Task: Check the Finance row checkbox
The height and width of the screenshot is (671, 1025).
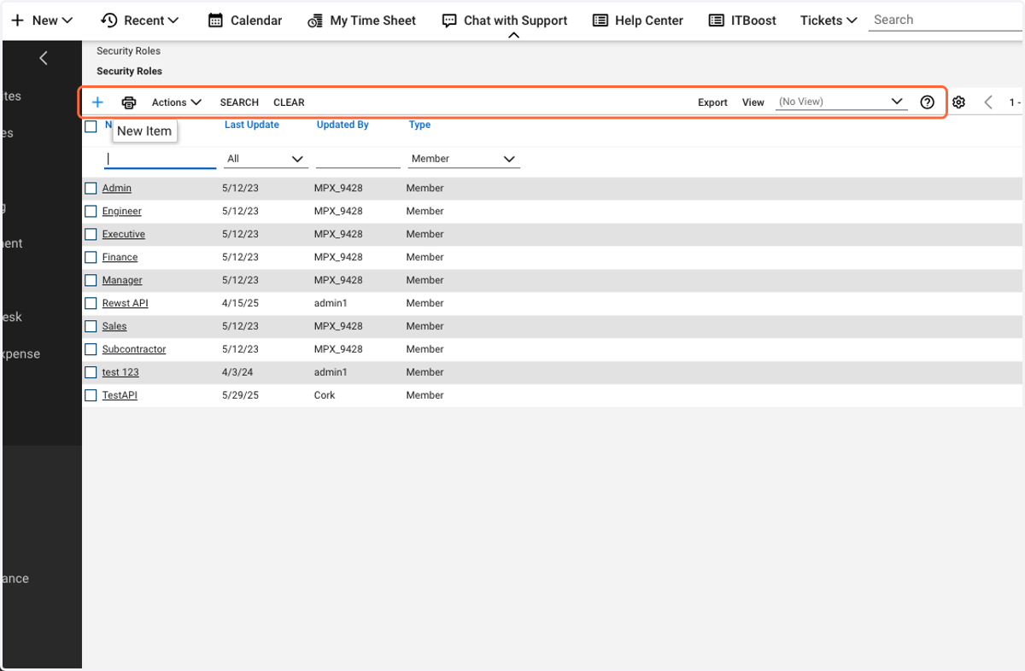Action: (x=91, y=257)
